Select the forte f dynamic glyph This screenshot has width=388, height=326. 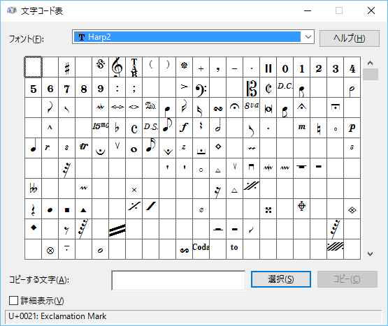[184, 128]
